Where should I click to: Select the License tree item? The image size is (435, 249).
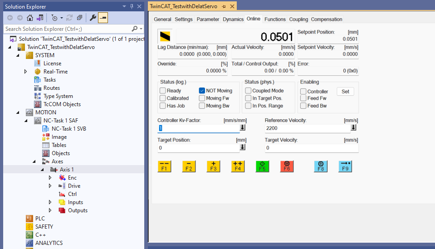pyautogui.click(x=52, y=63)
